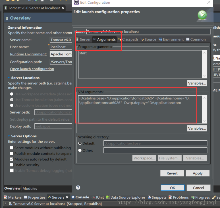The height and width of the screenshot is (208, 220).
Task: Check Enable Tomcat debug logging option
Action: click(12, 171)
